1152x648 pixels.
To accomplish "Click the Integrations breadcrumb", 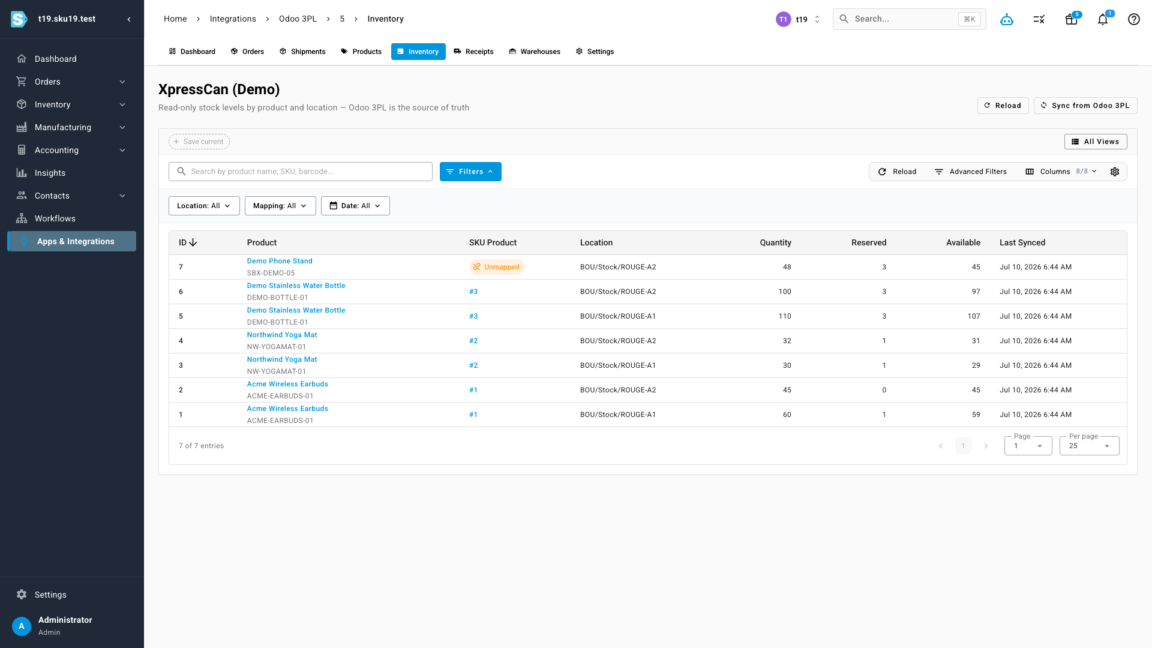I will point(233,19).
